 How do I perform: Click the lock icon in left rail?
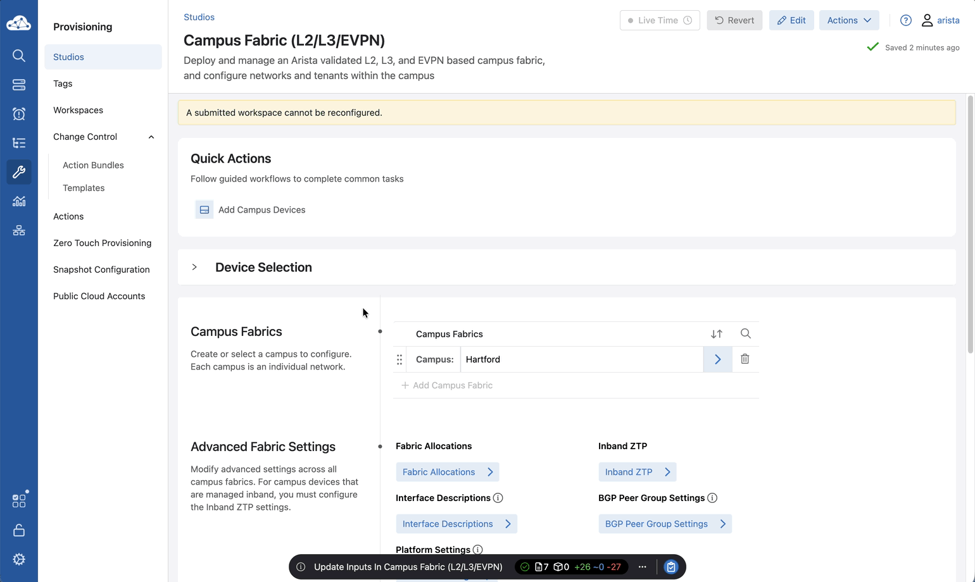[19, 530]
